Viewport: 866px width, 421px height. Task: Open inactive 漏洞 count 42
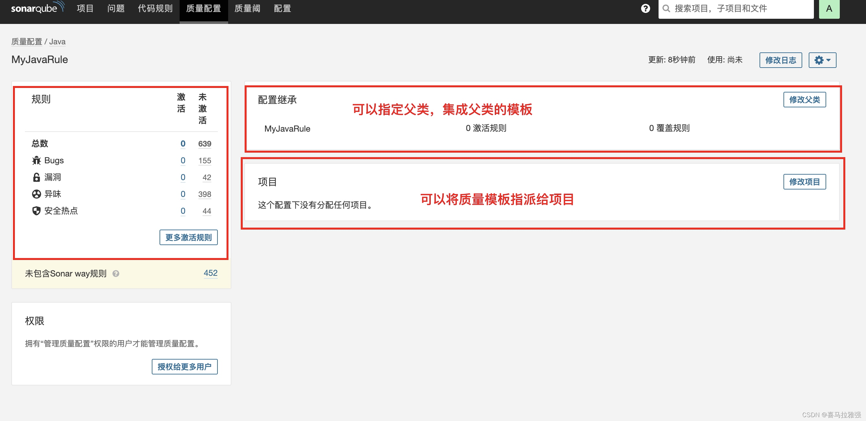click(206, 178)
